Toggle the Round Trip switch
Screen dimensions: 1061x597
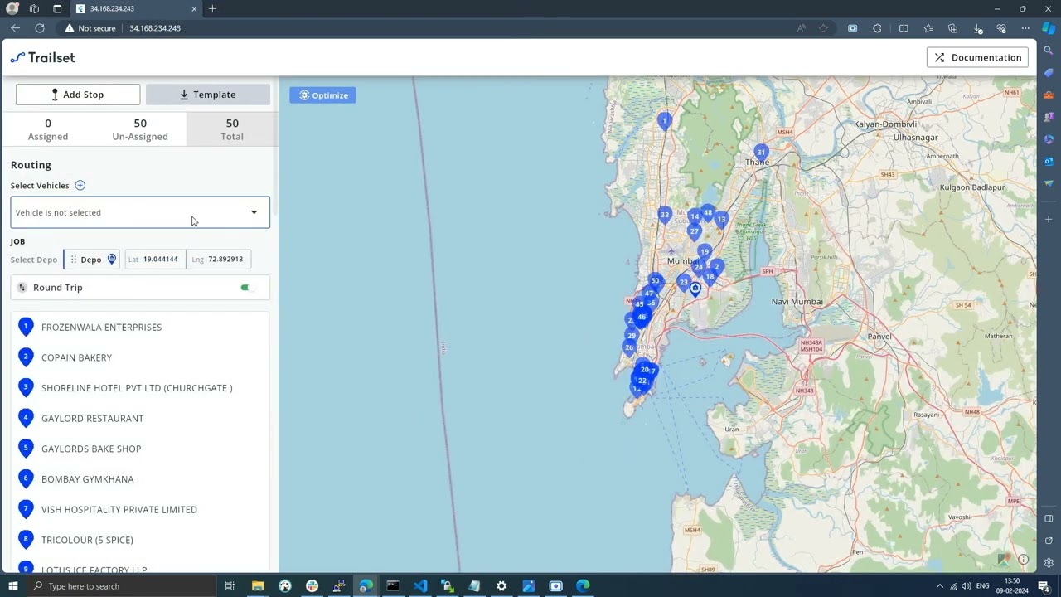pyautogui.click(x=245, y=288)
